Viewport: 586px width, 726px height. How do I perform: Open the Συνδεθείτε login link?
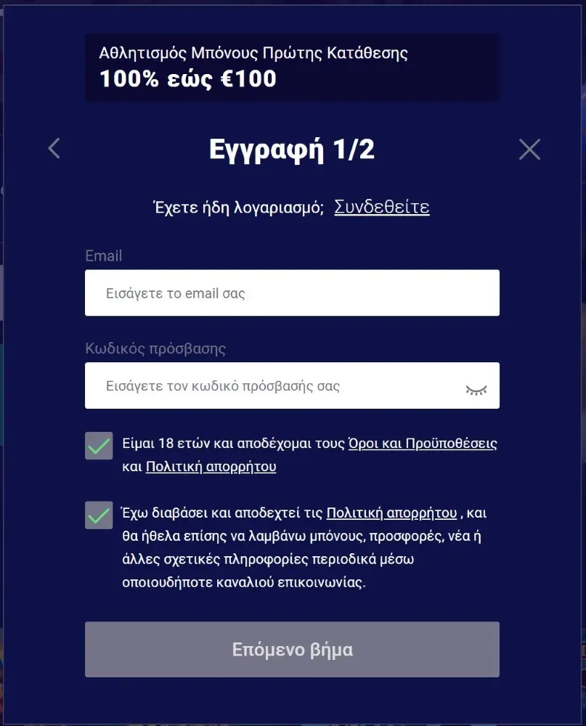381,207
